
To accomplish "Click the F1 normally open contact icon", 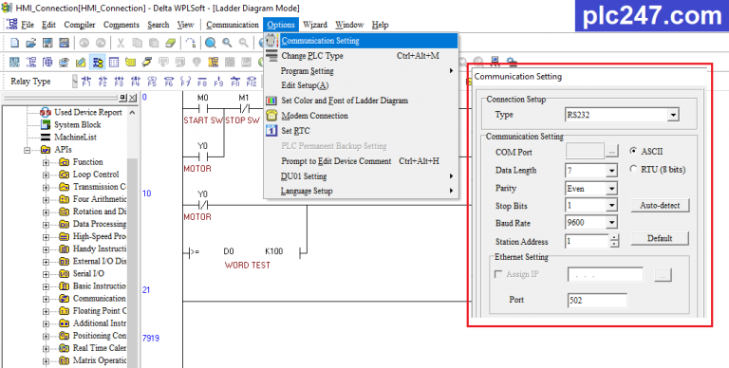I will point(86,82).
